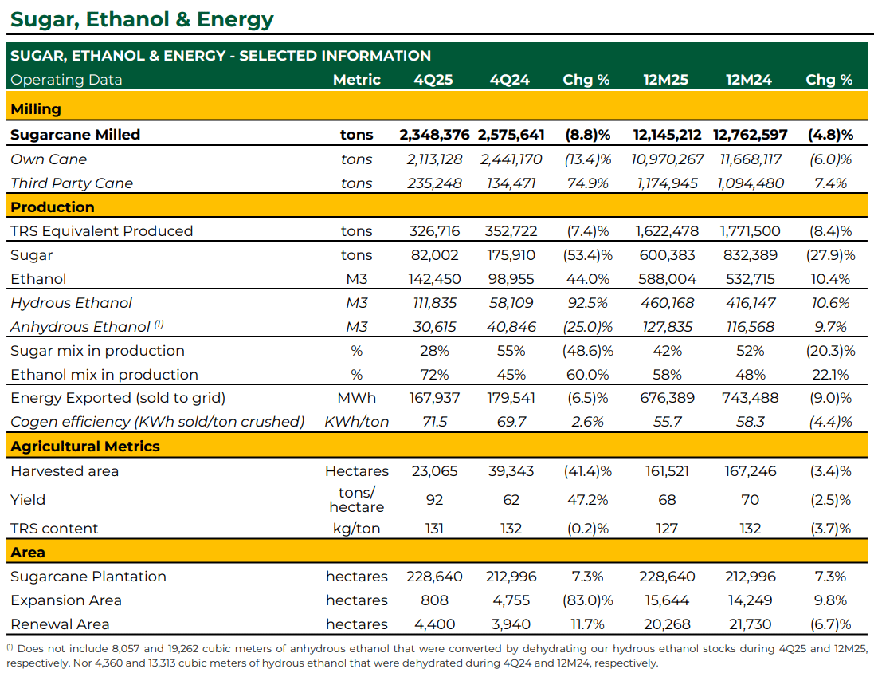The image size is (874, 677).
Task: Click the Hydrous Ethanol row label
Action: click(x=72, y=303)
